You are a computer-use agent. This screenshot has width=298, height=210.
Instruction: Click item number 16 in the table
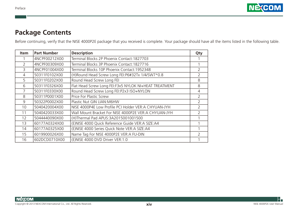24,139
